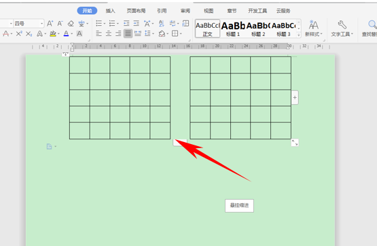This screenshot has height=246, width=377.
Task: Apply strikethrough text formatting
Action: 5,34
